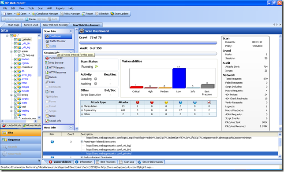This screenshot has width=284, height=172.
Task: Toggle the help.cgi file checkbox
Action: coord(19,55)
